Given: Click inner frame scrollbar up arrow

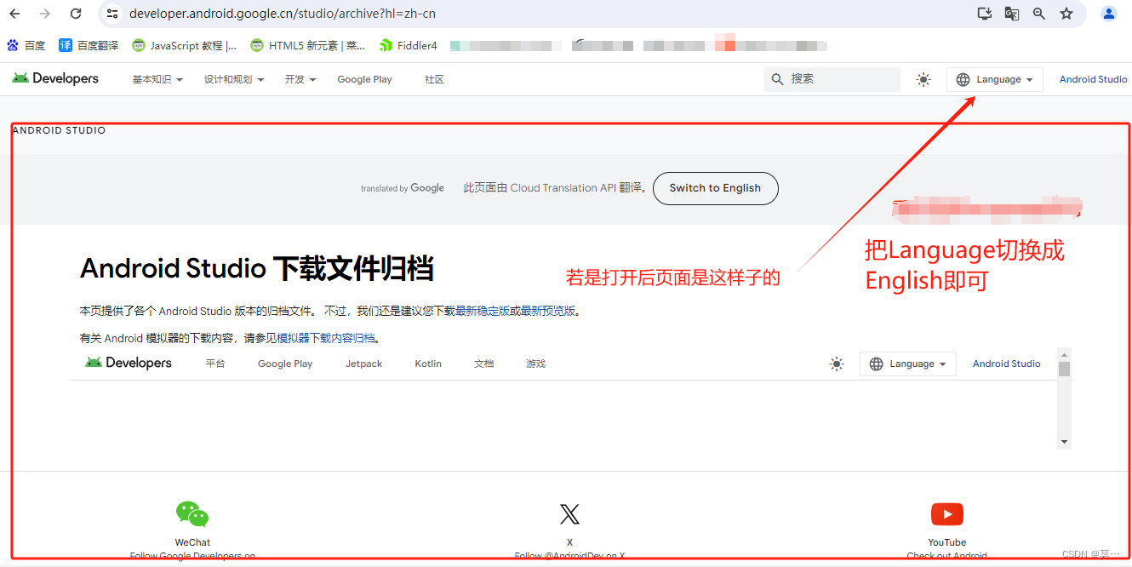Looking at the screenshot, I should [1064, 353].
